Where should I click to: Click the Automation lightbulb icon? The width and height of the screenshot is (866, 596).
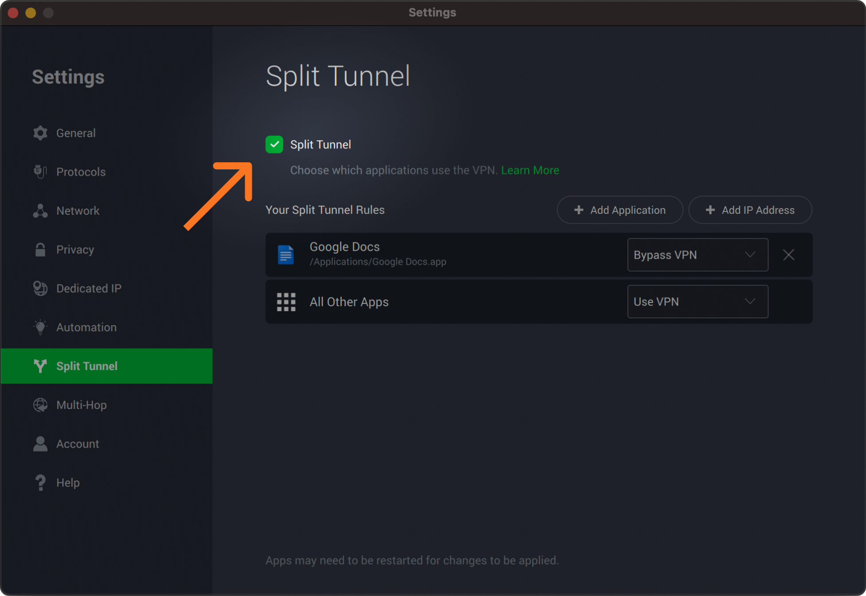coord(40,327)
